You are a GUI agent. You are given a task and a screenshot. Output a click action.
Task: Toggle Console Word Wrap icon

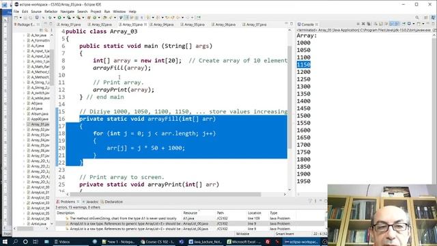click(386, 24)
